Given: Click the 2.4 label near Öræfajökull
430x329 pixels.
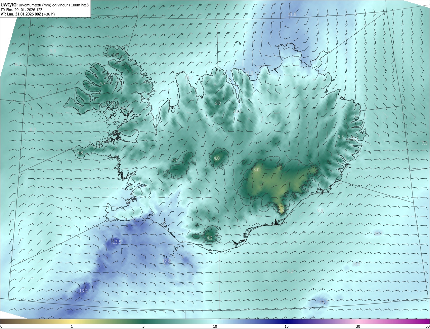Looking at the screenshot, I should click(x=282, y=210).
